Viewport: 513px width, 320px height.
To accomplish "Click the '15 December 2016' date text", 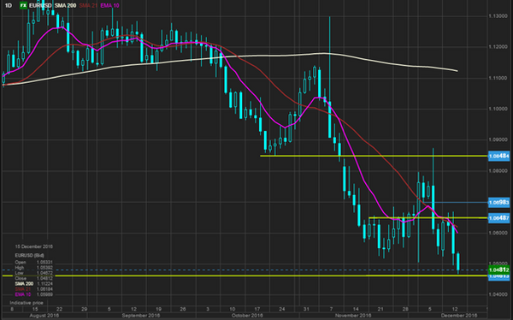I will pos(33,246).
